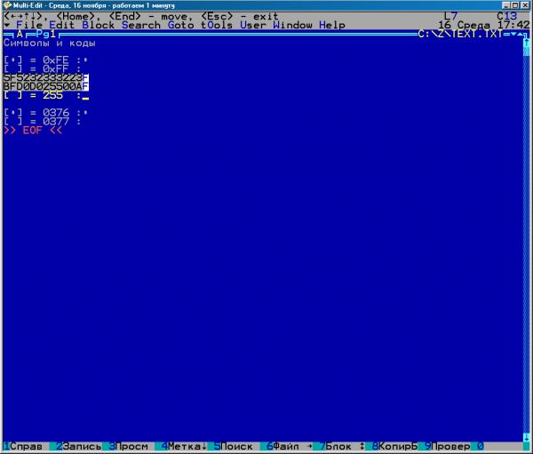Open the Edit menu

62,25
